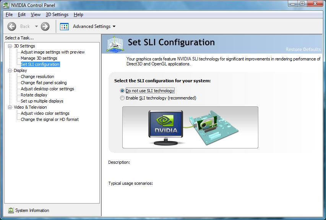Open the 3D Settings menu
This screenshot has width=326, height=220.
click(57, 15)
